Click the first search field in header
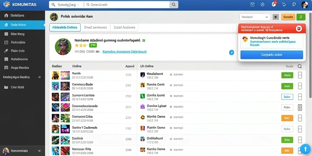 click(x=66, y=5)
